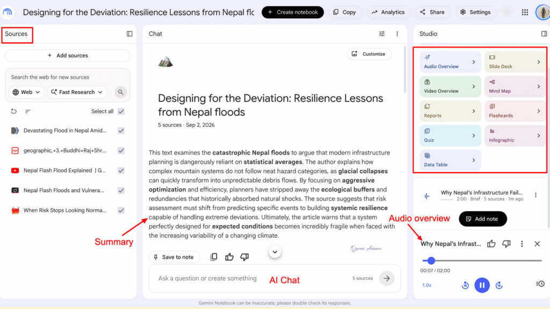Image resolution: width=550 pixels, height=309 pixels.
Task: Close the audio player
Action: 537,244
